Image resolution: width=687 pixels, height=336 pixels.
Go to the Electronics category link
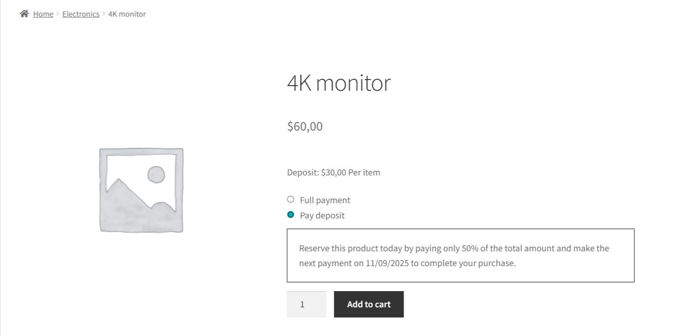tap(81, 14)
